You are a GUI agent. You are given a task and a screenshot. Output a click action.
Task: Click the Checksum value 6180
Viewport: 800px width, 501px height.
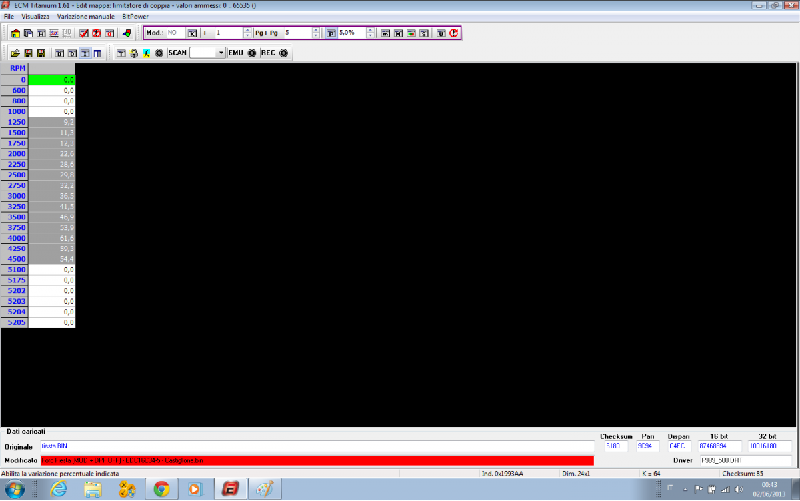pos(616,446)
